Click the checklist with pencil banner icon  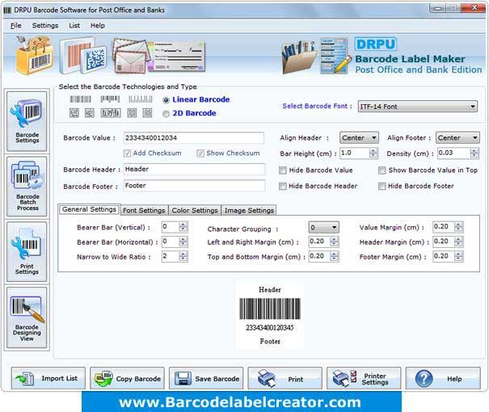point(336,56)
